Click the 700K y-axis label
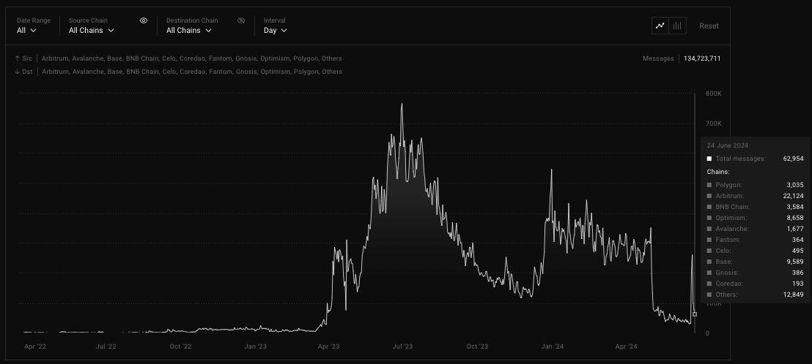 click(x=714, y=124)
